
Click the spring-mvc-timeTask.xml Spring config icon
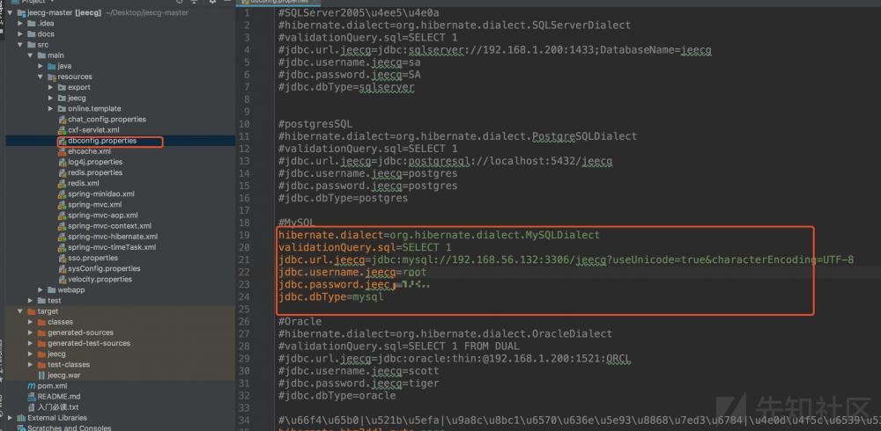coord(62,247)
